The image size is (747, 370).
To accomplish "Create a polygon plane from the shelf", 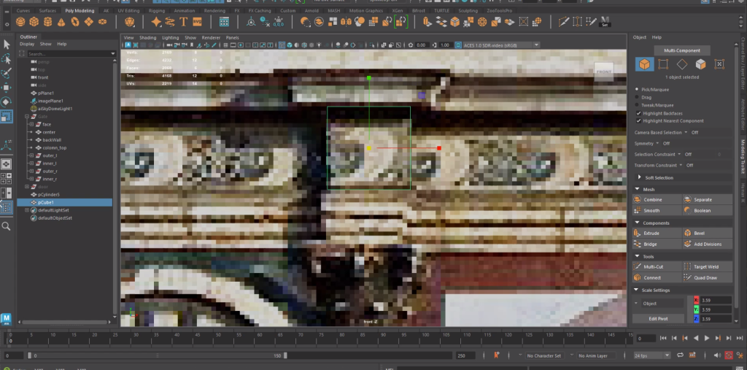I will click(88, 22).
